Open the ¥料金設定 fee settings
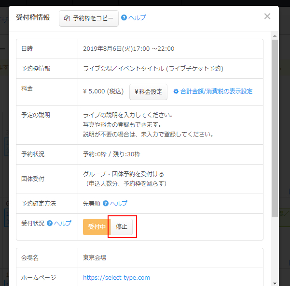290x286 pixels. coord(148,91)
